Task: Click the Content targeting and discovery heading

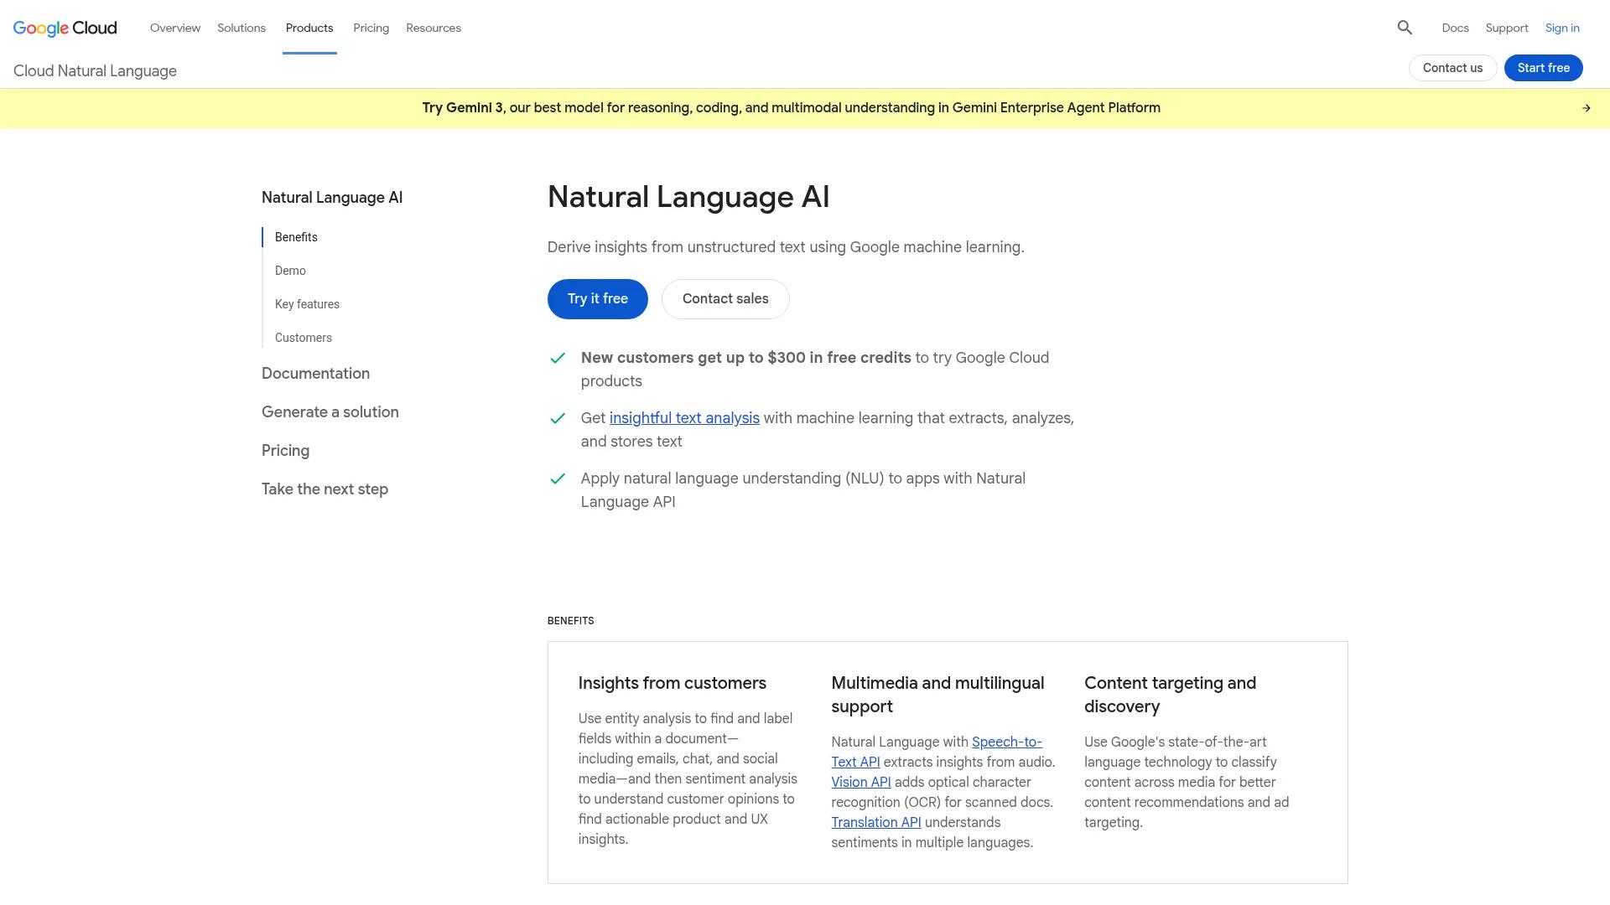Action: 1170,695
